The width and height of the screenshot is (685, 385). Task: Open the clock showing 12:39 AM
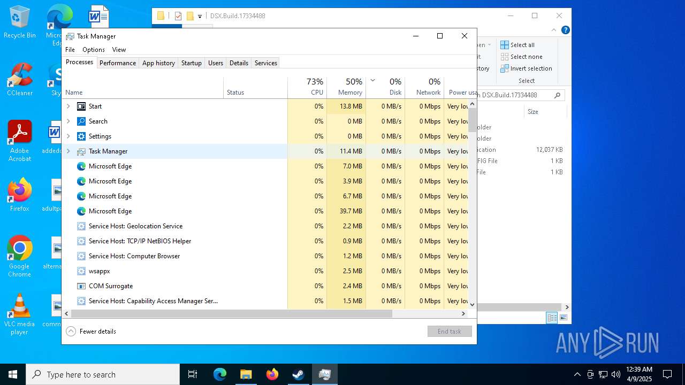(x=639, y=374)
